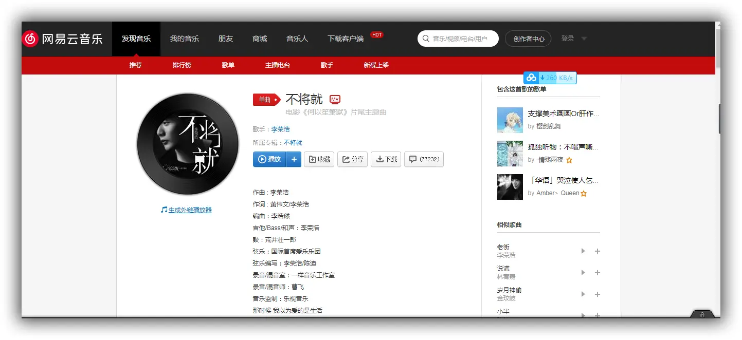Screen dimensions: 742x340
Task: Select 排行榜 in the red bar
Action: (182, 65)
